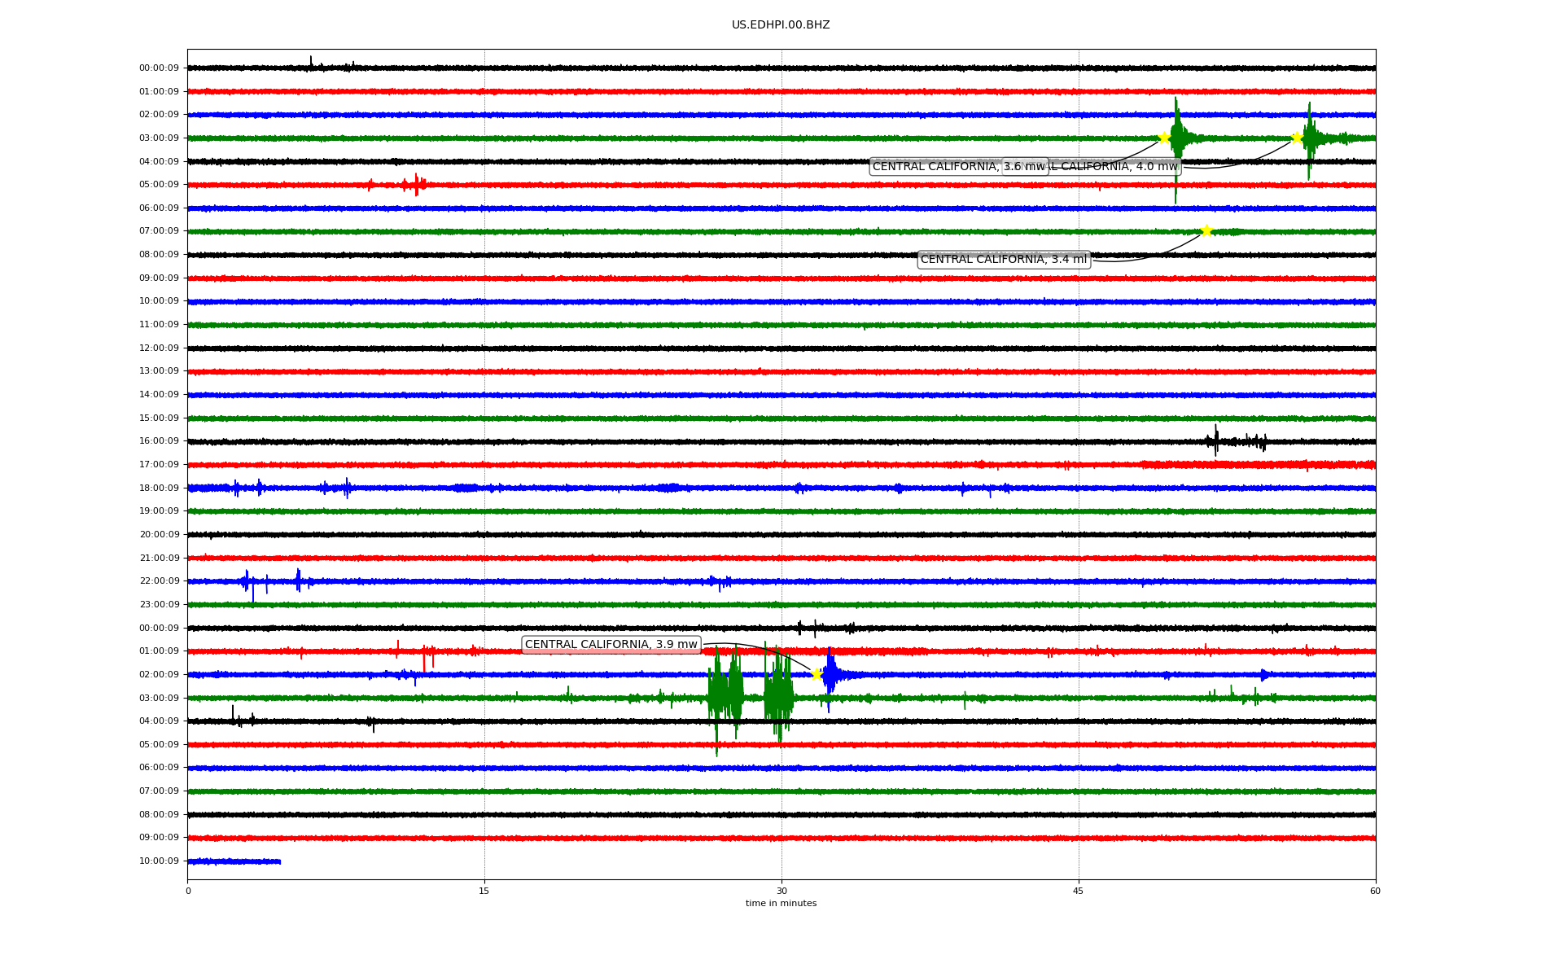
Task: Click the 22:00:09 row time label
Action: coord(159,581)
